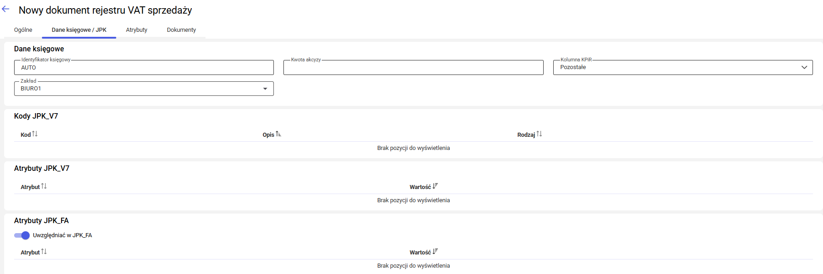823x274 pixels.
Task: Open the Ogólne tab
Action: pos(23,30)
